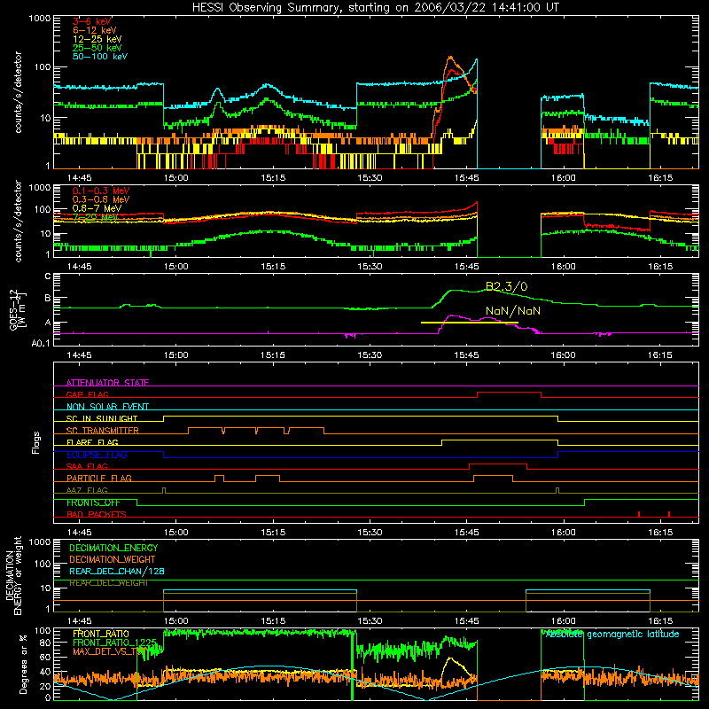Click the Absolute geomagnetic latitude label

point(612,634)
